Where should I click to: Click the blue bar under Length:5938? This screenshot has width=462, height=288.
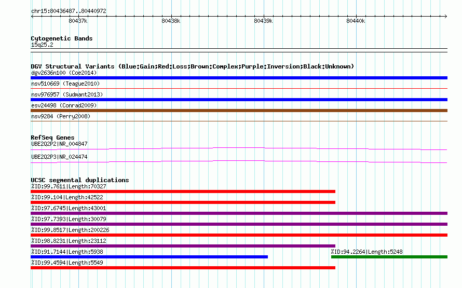[149, 257]
